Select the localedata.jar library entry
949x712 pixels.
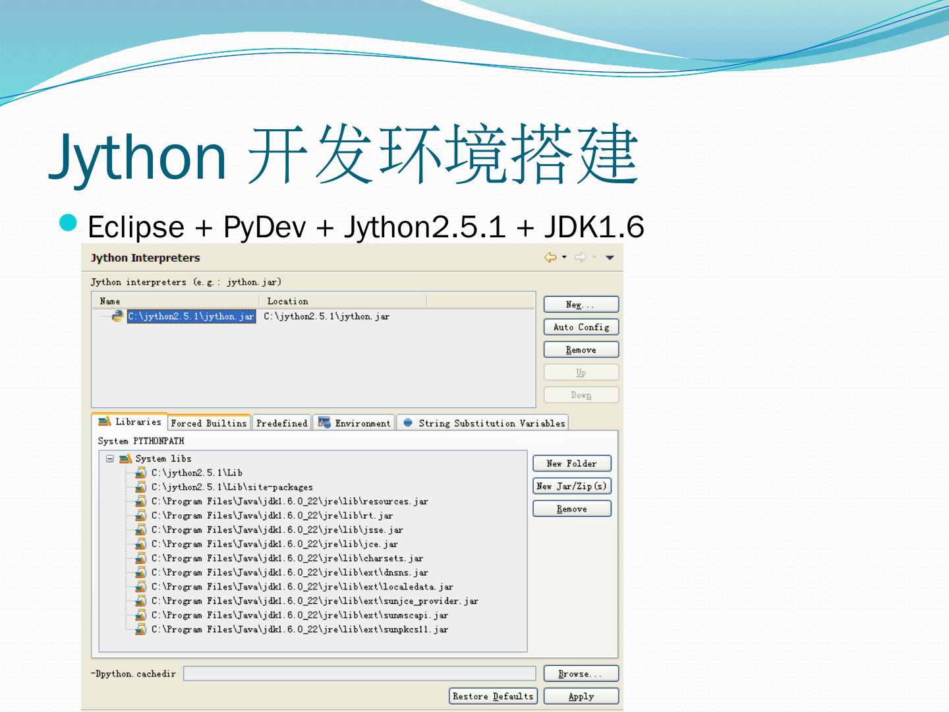302,587
